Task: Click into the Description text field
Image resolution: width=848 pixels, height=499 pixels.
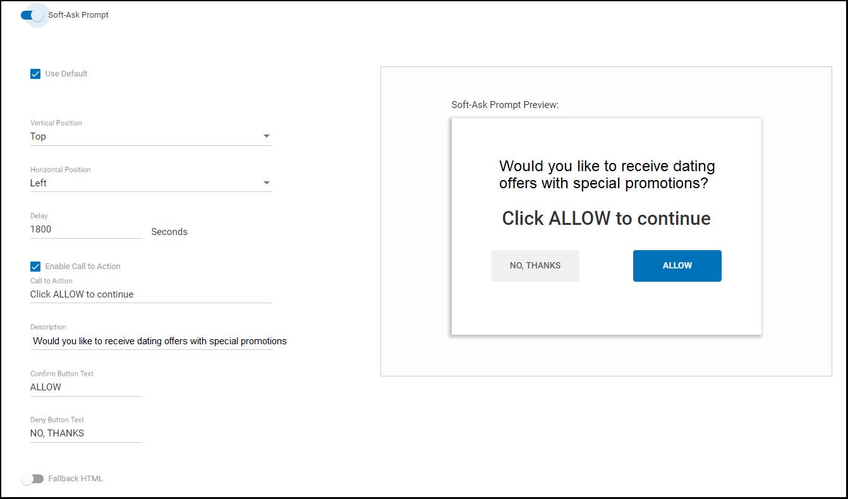Action: [x=151, y=341]
